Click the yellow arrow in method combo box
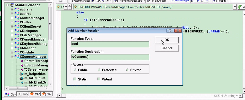245x100 pixels. 76,7
